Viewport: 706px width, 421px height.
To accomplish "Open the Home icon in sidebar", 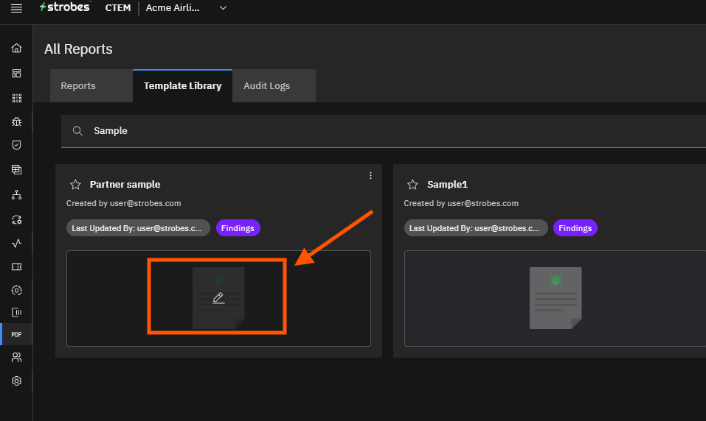I will pyautogui.click(x=17, y=48).
